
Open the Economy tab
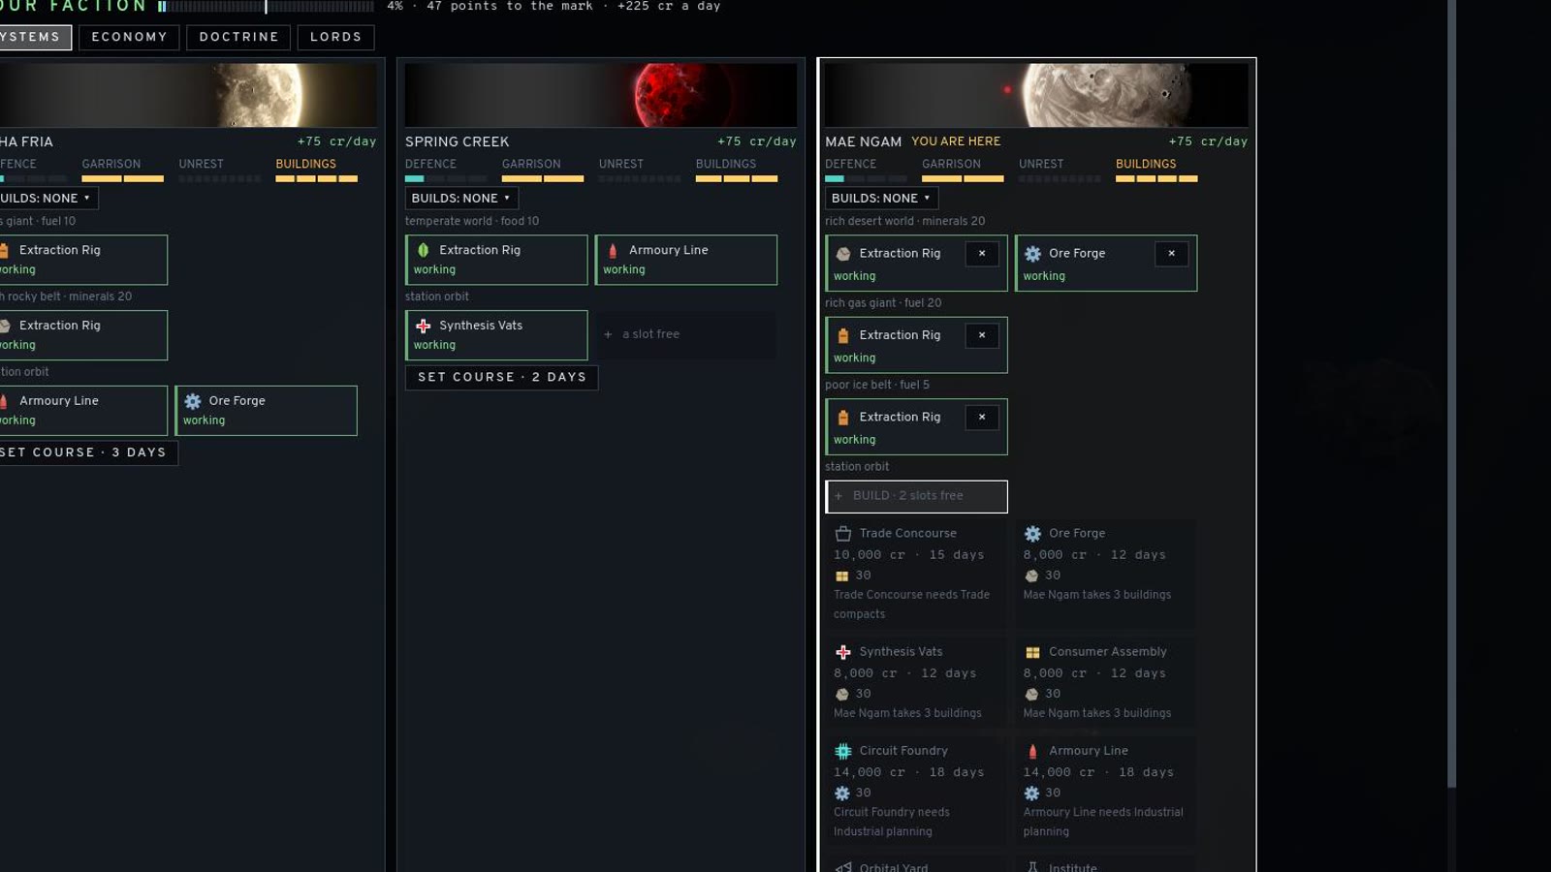pos(129,37)
